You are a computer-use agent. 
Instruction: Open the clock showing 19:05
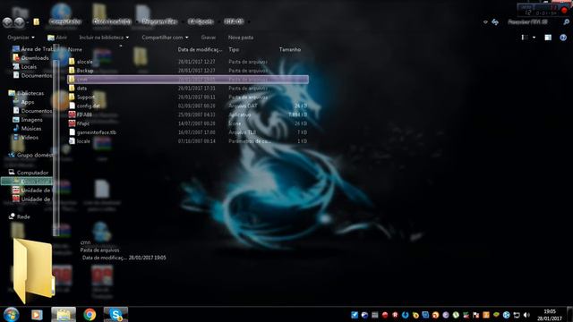[550, 315]
